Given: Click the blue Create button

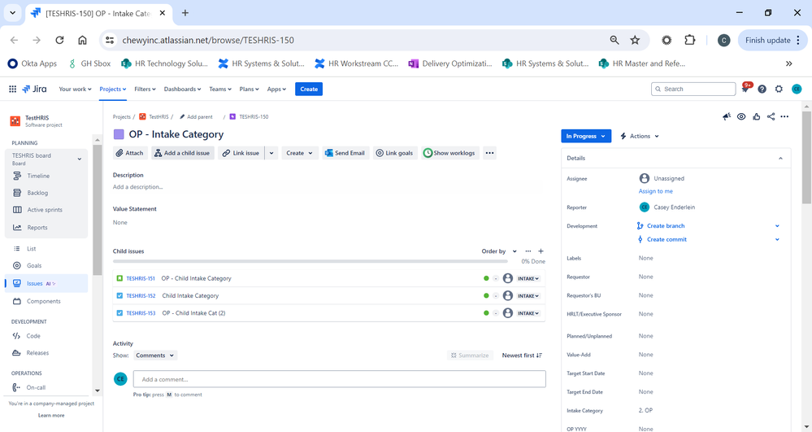Looking at the screenshot, I should click(x=309, y=89).
